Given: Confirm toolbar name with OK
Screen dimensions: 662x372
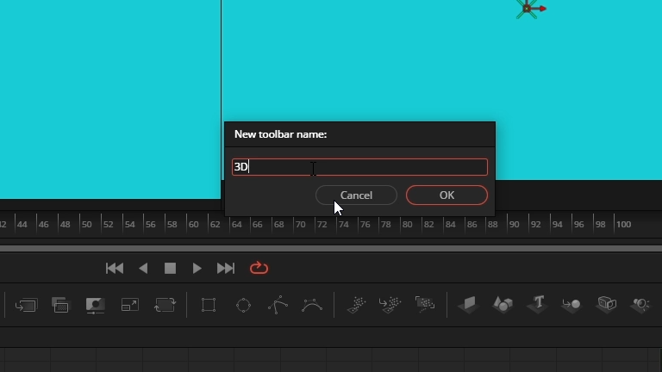Looking at the screenshot, I should pos(447,195).
